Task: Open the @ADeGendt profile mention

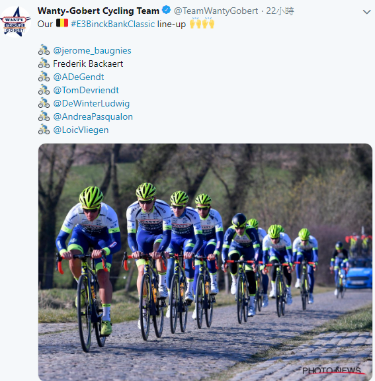Action: tap(79, 77)
